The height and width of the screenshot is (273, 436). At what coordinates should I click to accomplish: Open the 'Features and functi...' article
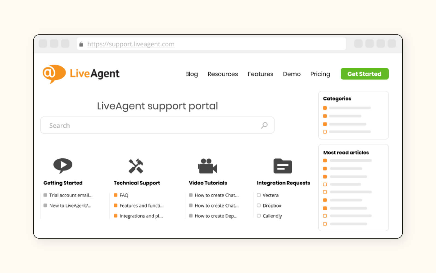tap(142, 206)
